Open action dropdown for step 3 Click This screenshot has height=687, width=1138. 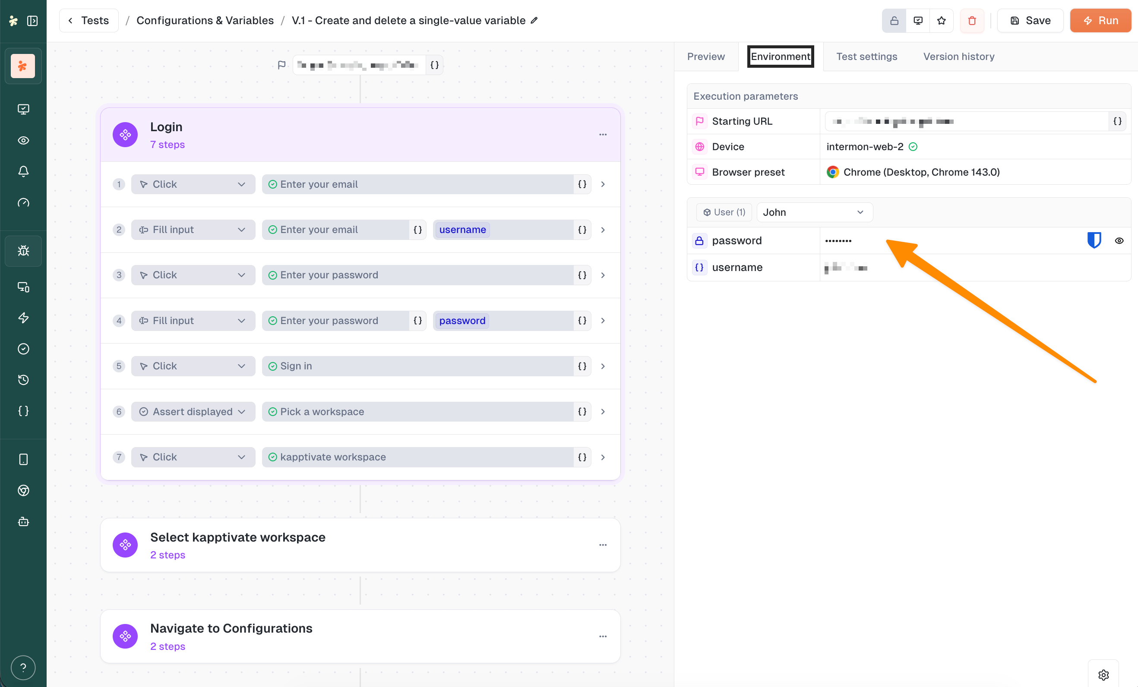pos(193,275)
